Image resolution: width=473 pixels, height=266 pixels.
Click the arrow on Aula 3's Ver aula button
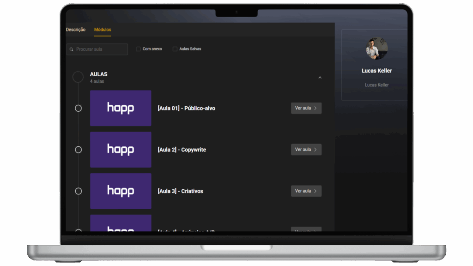(315, 191)
